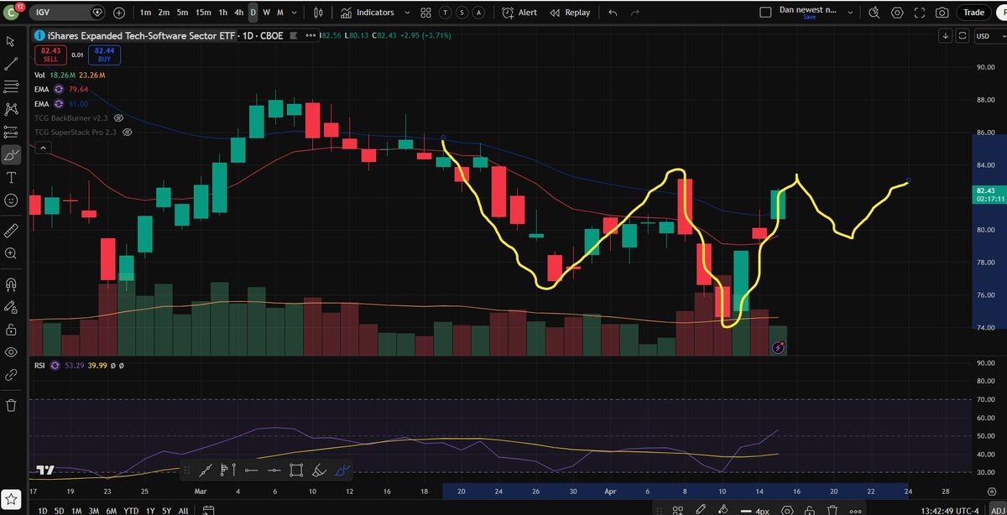Switch to the 1h timeframe

coord(223,13)
